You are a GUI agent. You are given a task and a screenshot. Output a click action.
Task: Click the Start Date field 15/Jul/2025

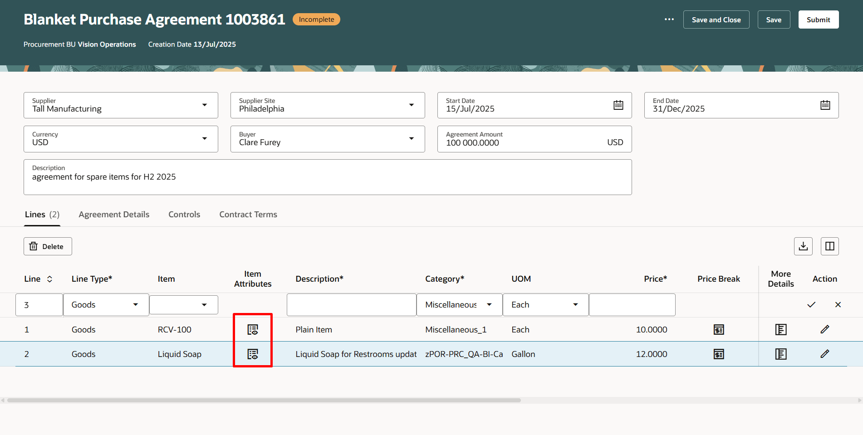click(x=534, y=105)
